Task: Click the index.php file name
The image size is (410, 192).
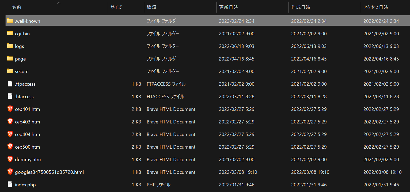Action: pos(25,185)
